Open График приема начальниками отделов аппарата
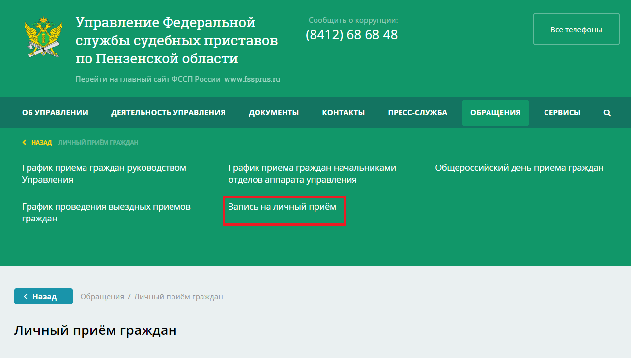The height and width of the screenshot is (358, 631). 312,174
